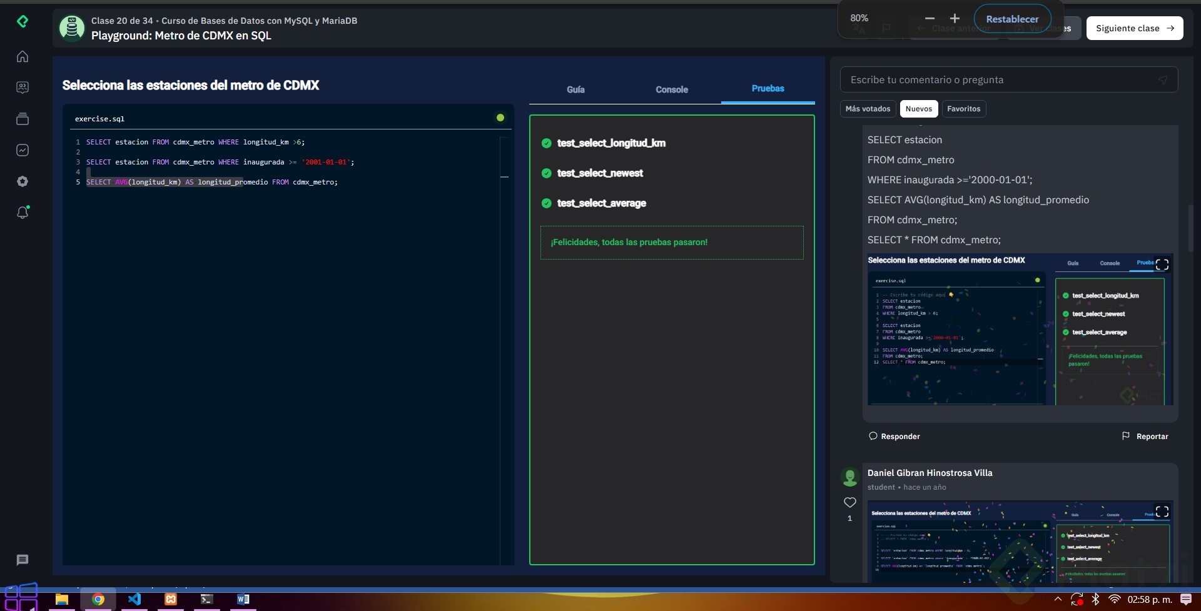Select the Más votados filter
This screenshot has width=1201, height=611.
tap(868, 109)
